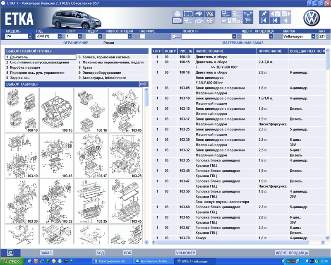
Task: Open illustration thumbnail 103-05
Action: [x=126, y=110]
